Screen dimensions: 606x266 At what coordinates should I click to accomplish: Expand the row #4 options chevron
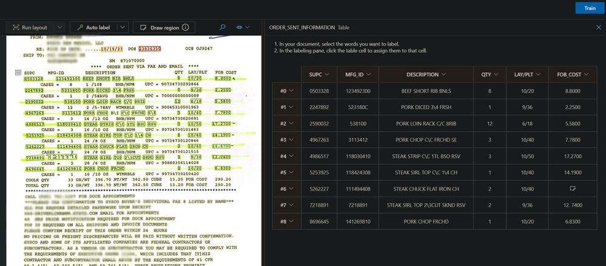[291, 156]
